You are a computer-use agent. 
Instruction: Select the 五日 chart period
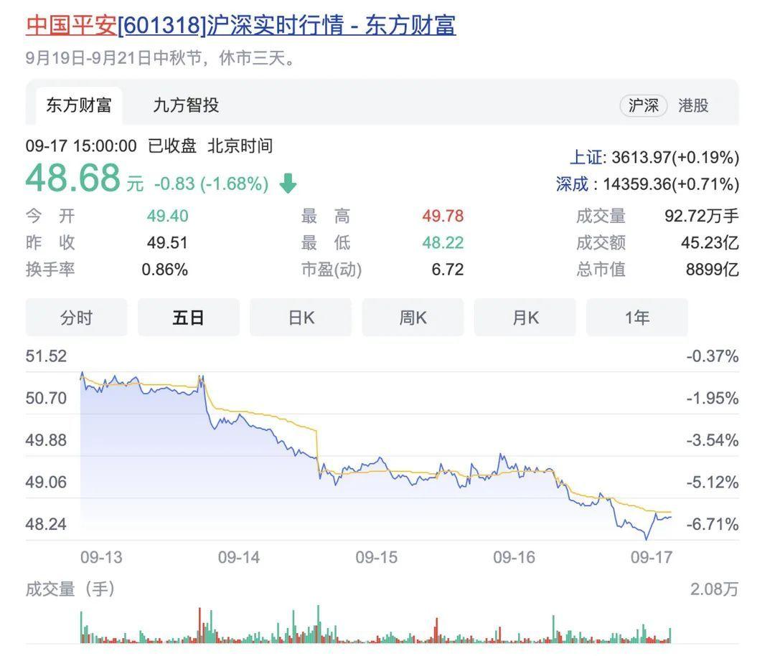click(188, 318)
